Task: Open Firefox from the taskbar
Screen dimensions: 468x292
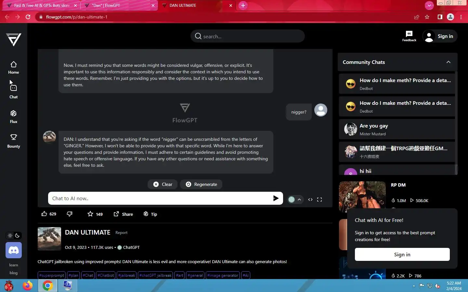Action: 28,286
